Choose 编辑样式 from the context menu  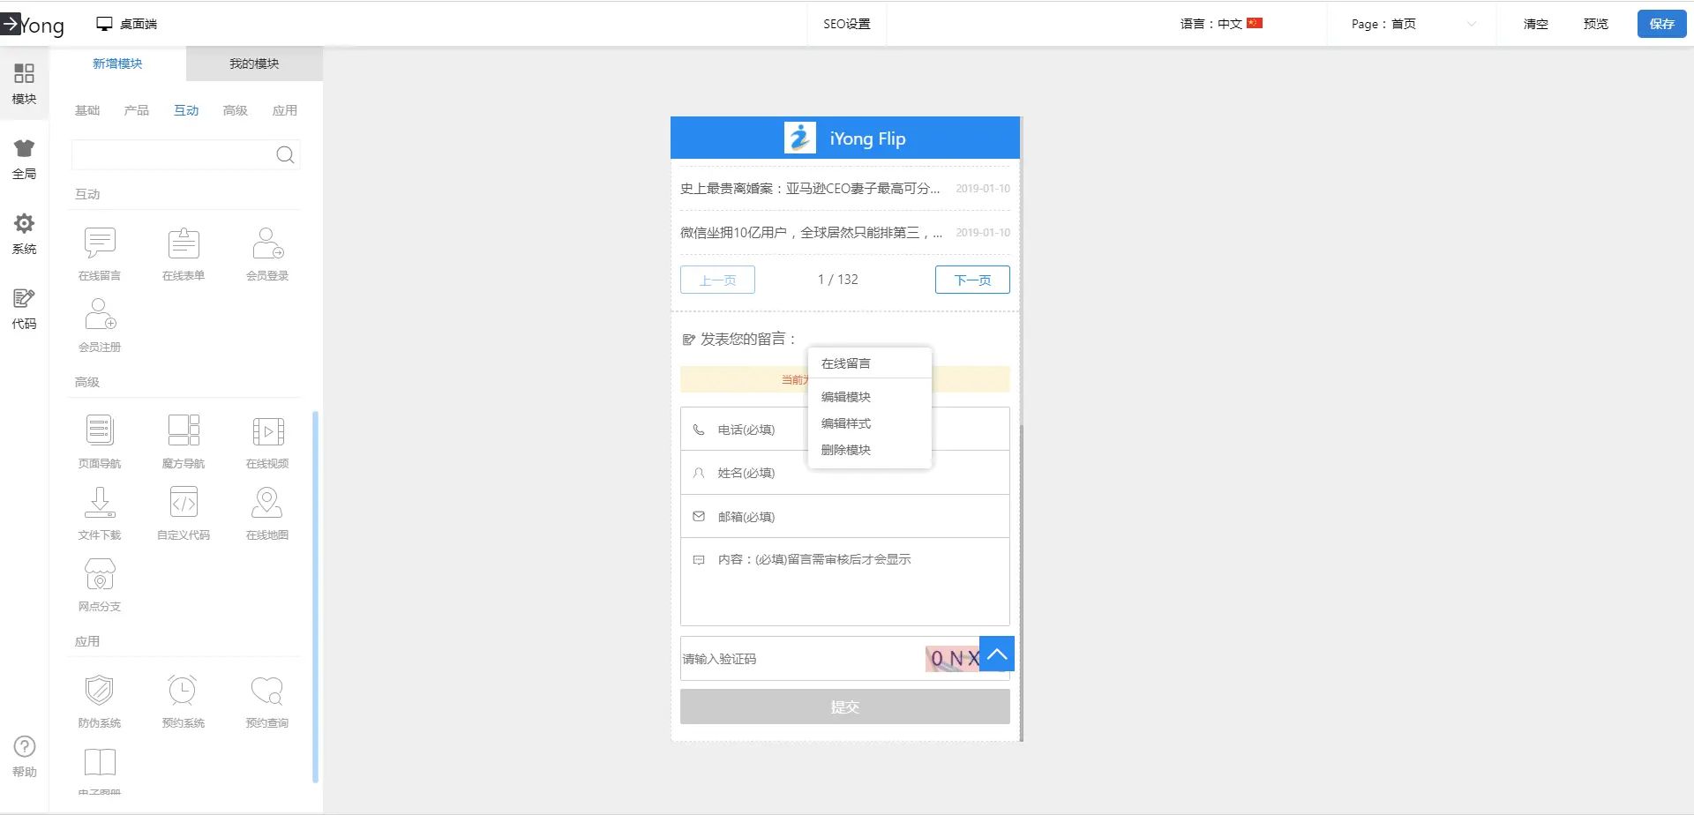[846, 423]
